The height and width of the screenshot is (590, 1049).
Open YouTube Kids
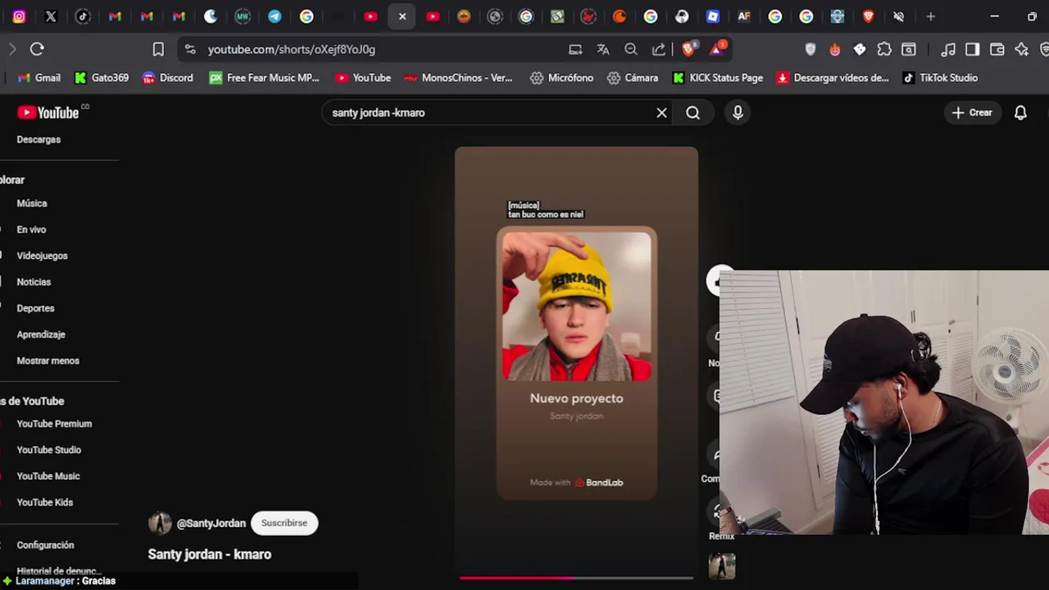(45, 502)
